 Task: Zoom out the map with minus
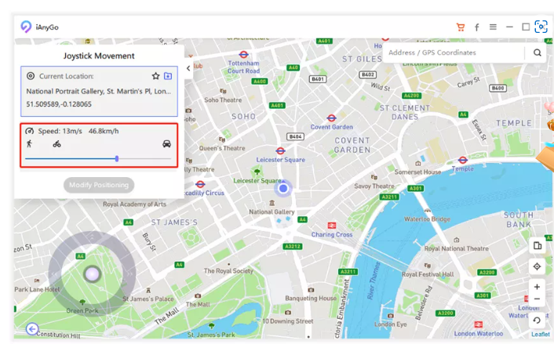tap(537, 299)
